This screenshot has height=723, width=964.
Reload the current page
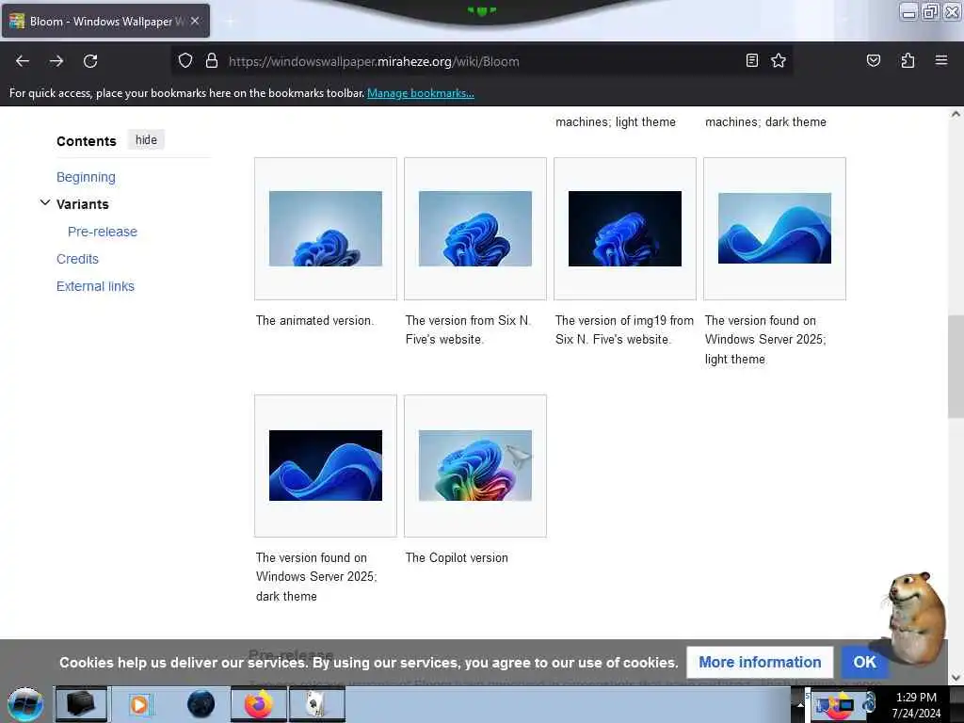pos(90,61)
